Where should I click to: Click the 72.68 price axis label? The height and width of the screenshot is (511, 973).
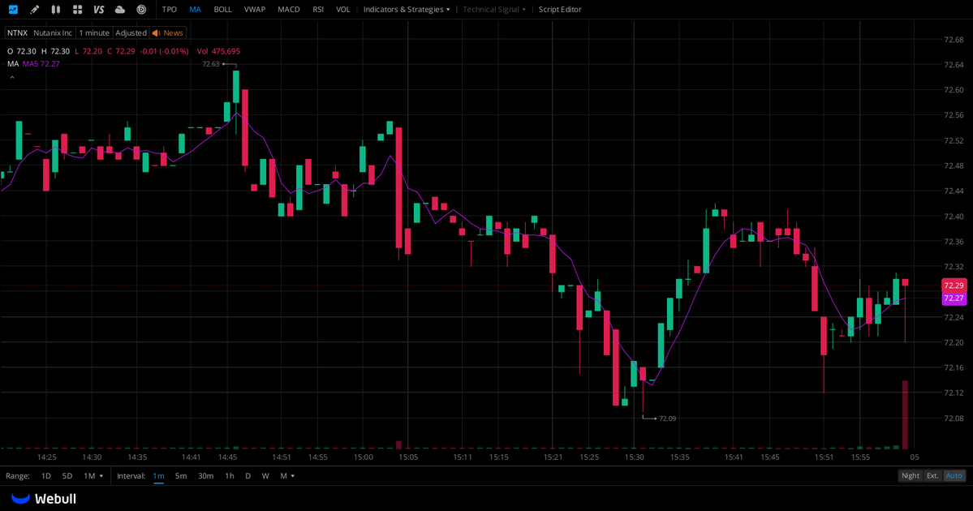[x=954, y=40]
